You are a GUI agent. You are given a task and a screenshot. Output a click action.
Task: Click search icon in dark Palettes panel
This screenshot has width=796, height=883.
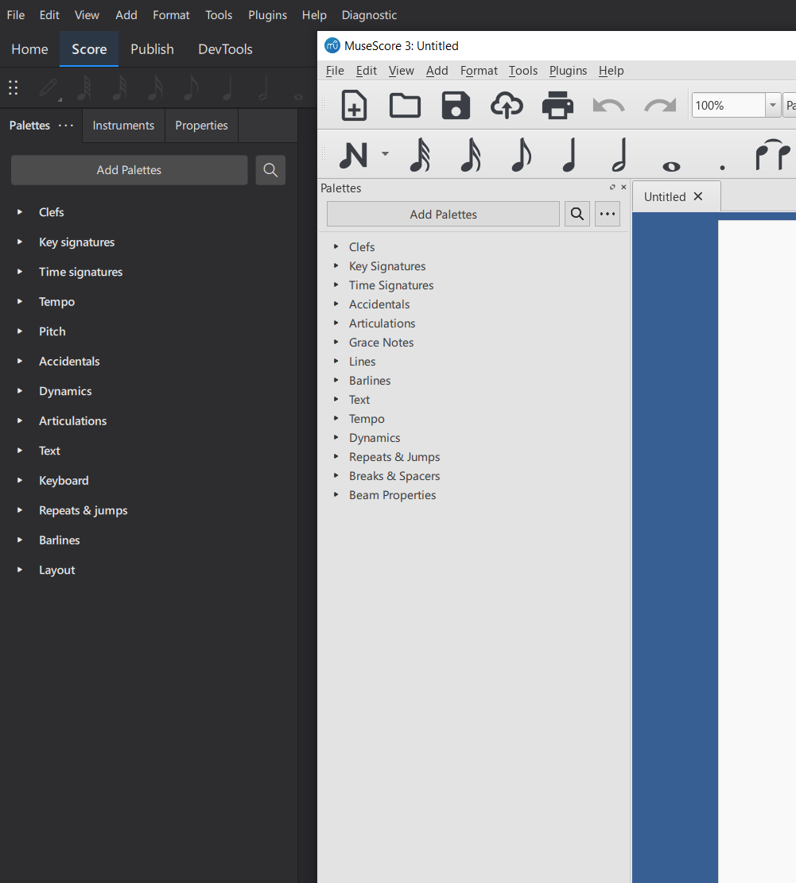point(270,170)
